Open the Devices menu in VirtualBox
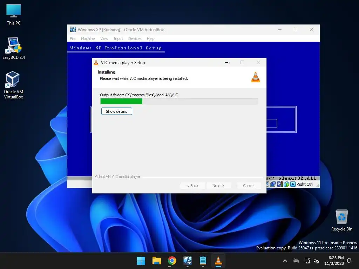359x269 pixels. (135, 39)
